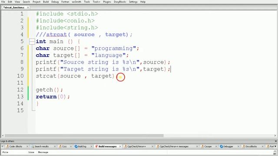The image size is (278, 156).
Task: Open the Tools+ menu
Action: 96,2
